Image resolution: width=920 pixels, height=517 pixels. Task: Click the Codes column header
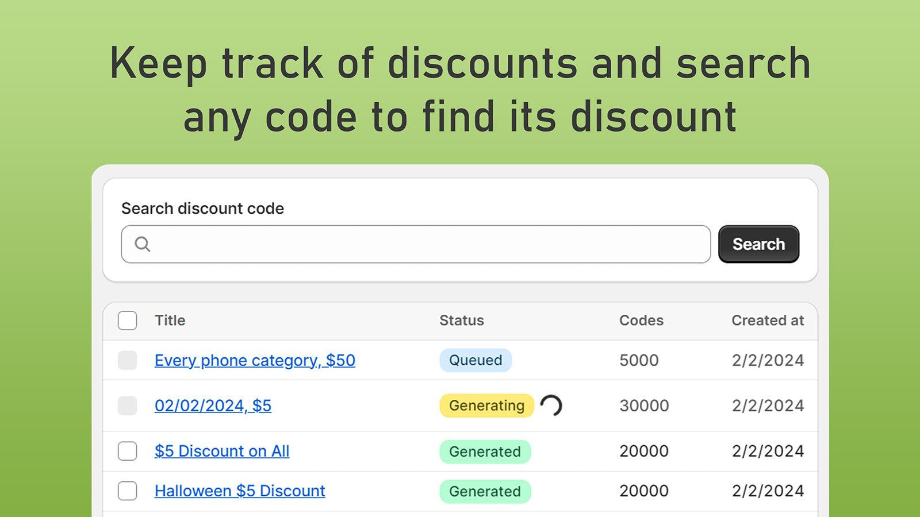click(x=641, y=321)
